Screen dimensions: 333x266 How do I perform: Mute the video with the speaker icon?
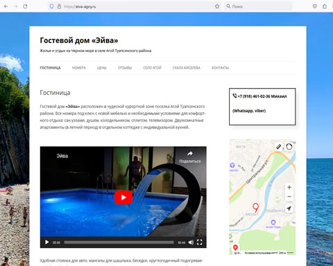191,242
